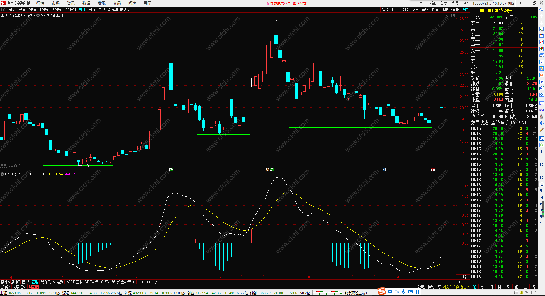Open the candlestick chart icon in right sidebar
Viewport: 545px width, 296px height.
tap(541, 49)
